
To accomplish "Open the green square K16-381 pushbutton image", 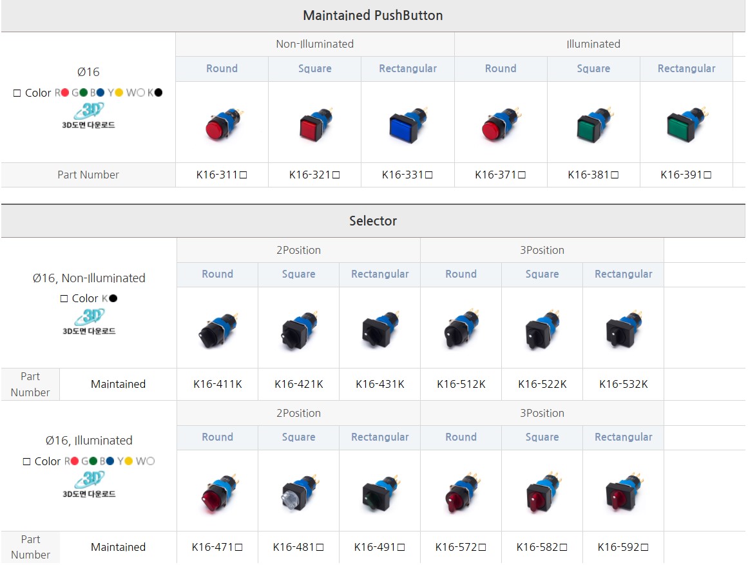I will click(593, 125).
